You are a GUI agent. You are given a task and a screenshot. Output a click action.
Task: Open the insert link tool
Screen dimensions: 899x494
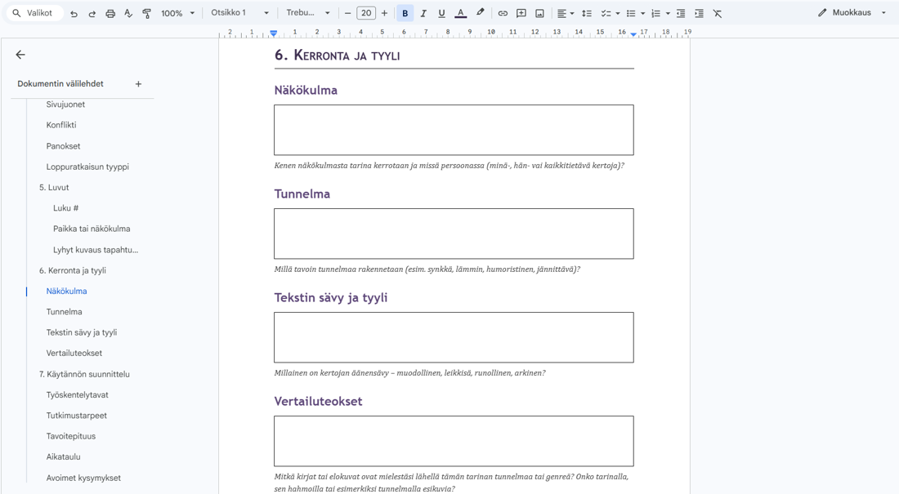coord(503,13)
